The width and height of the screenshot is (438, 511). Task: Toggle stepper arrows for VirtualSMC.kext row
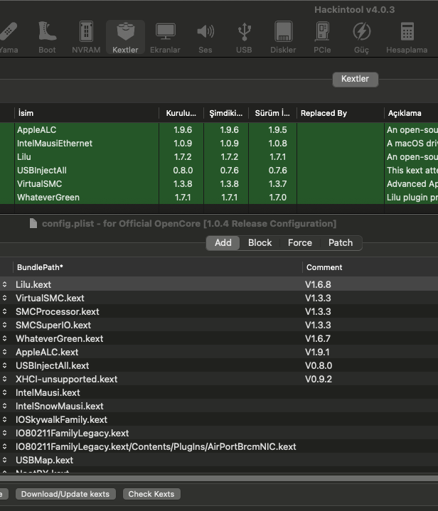(4, 298)
